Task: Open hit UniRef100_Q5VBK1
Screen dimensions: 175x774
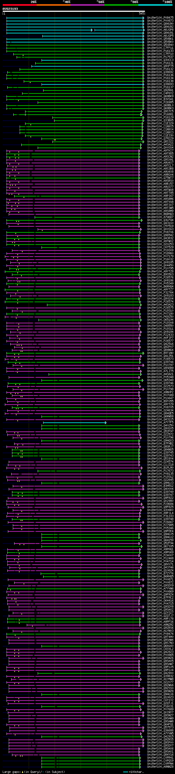Action: click(160, 39)
